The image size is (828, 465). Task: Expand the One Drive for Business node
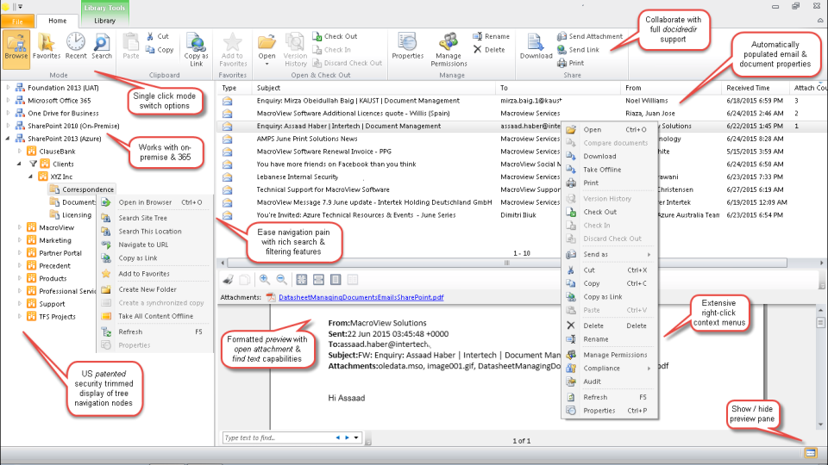point(8,113)
